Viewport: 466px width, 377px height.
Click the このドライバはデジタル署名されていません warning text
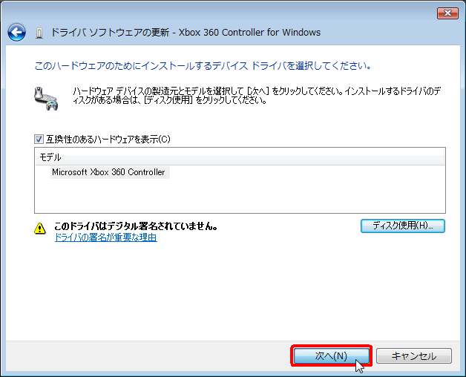(136, 226)
